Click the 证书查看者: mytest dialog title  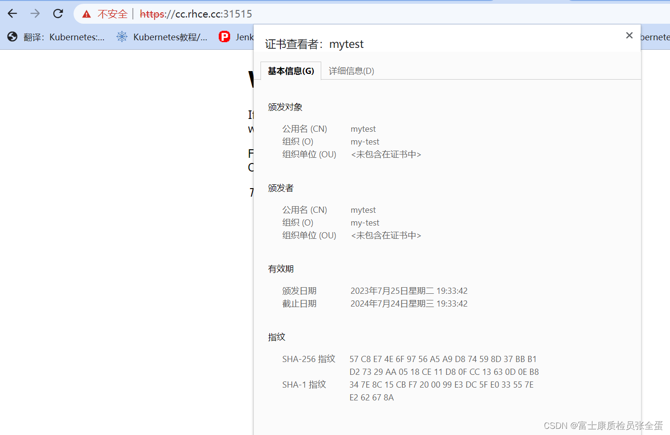[314, 44]
